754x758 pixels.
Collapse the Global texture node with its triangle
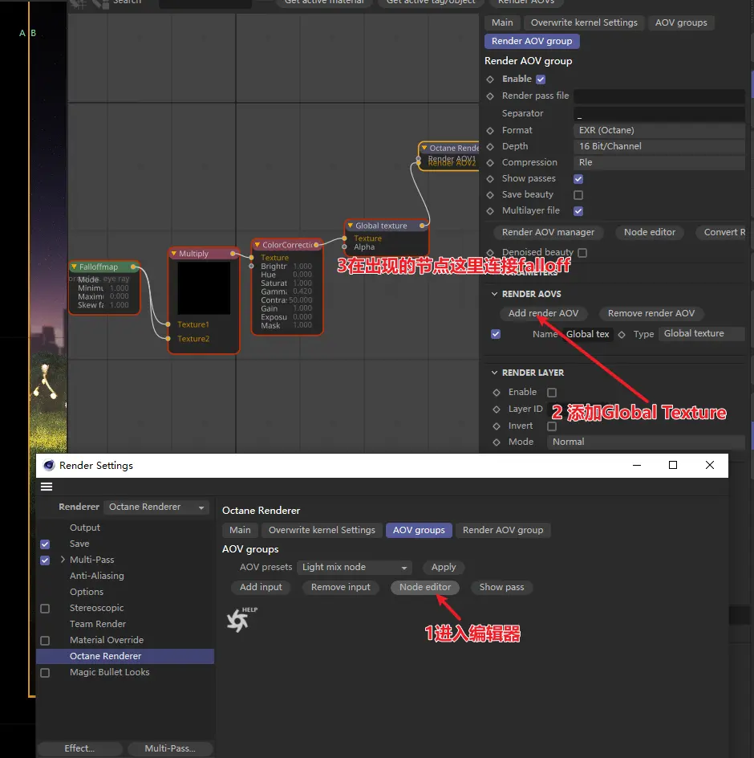(351, 226)
